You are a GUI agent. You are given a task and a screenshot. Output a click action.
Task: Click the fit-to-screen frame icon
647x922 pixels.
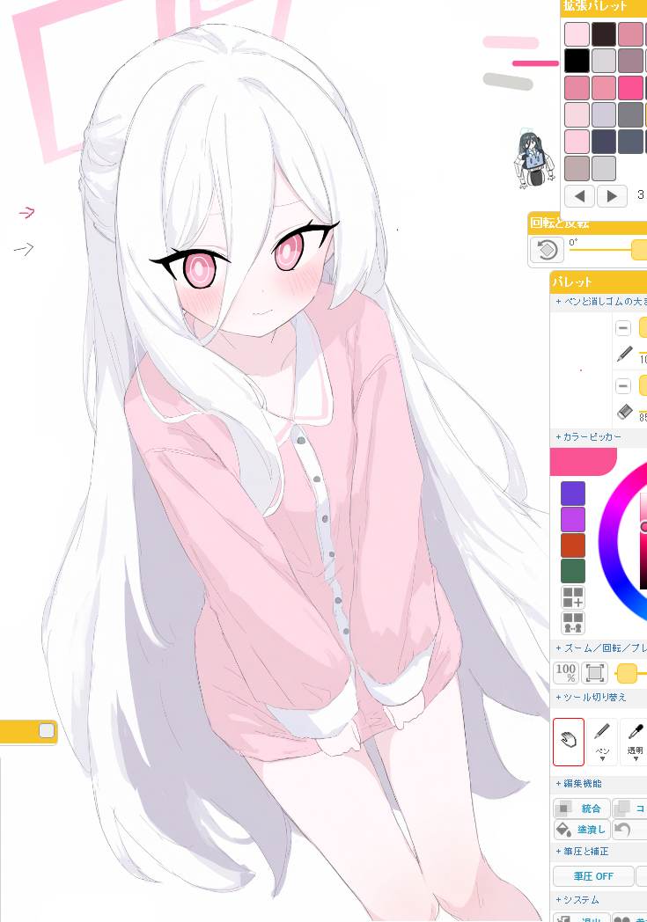pyautogui.click(x=595, y=673)
